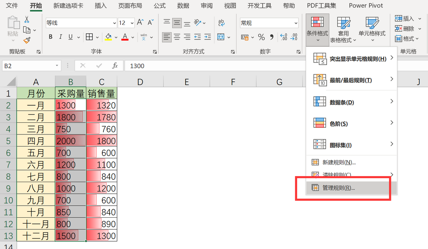Increase font size with larger A icon
428x249 pixels.
point(140,23)
